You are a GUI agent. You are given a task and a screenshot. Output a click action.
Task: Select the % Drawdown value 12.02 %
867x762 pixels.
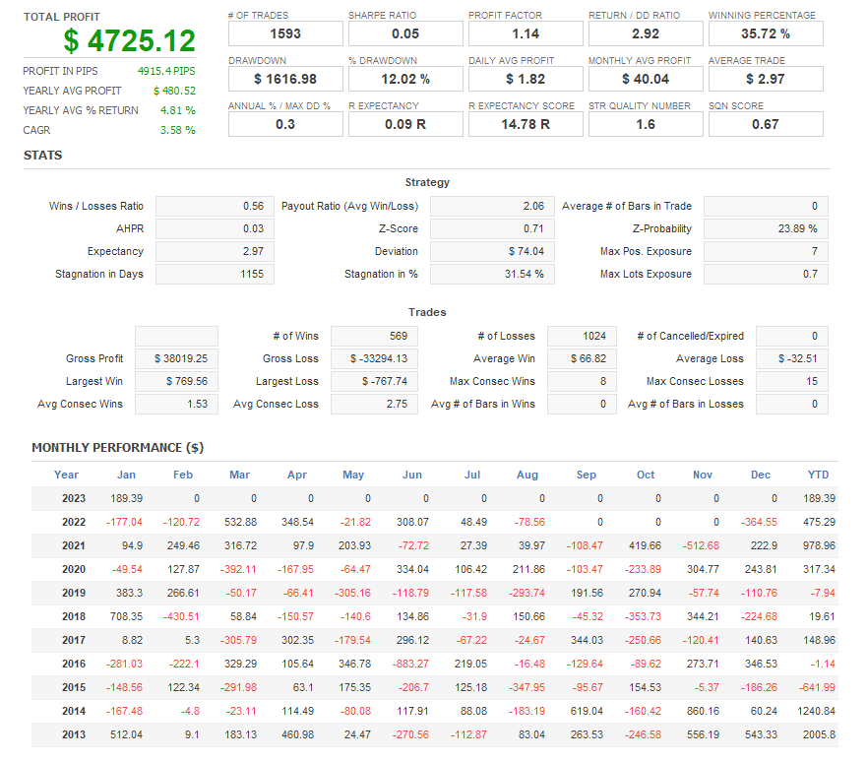(405, 79)
